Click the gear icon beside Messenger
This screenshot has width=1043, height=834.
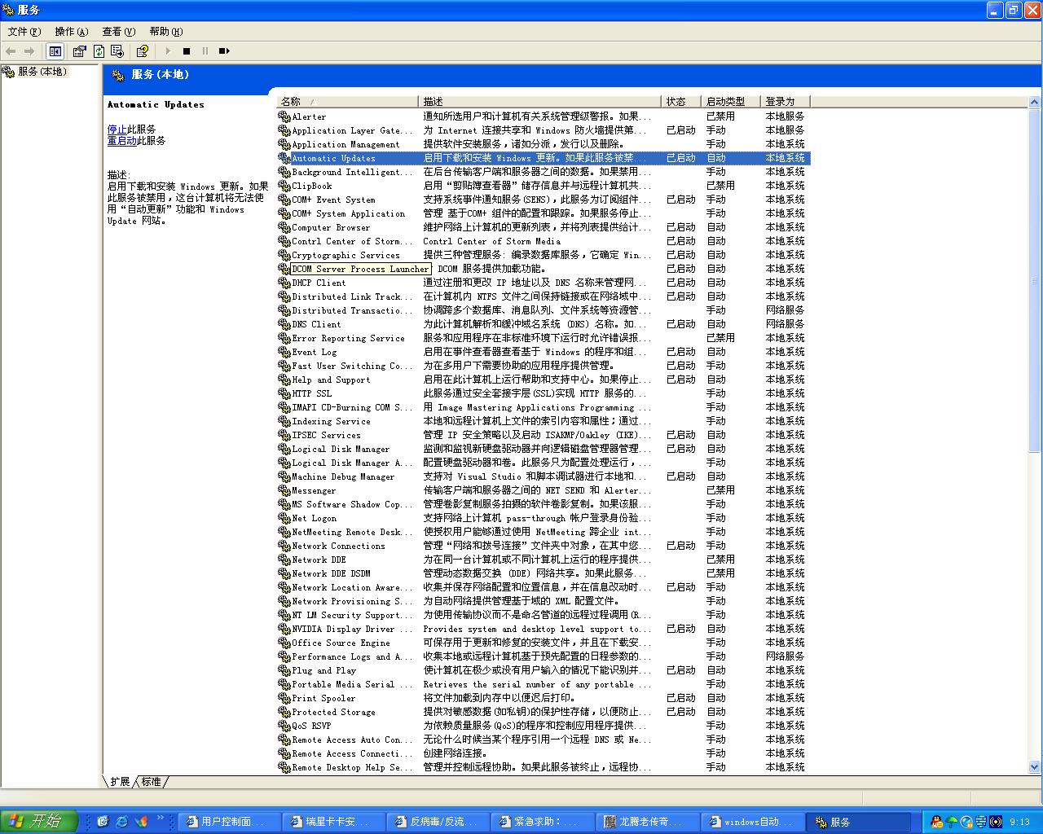(284, 490)
